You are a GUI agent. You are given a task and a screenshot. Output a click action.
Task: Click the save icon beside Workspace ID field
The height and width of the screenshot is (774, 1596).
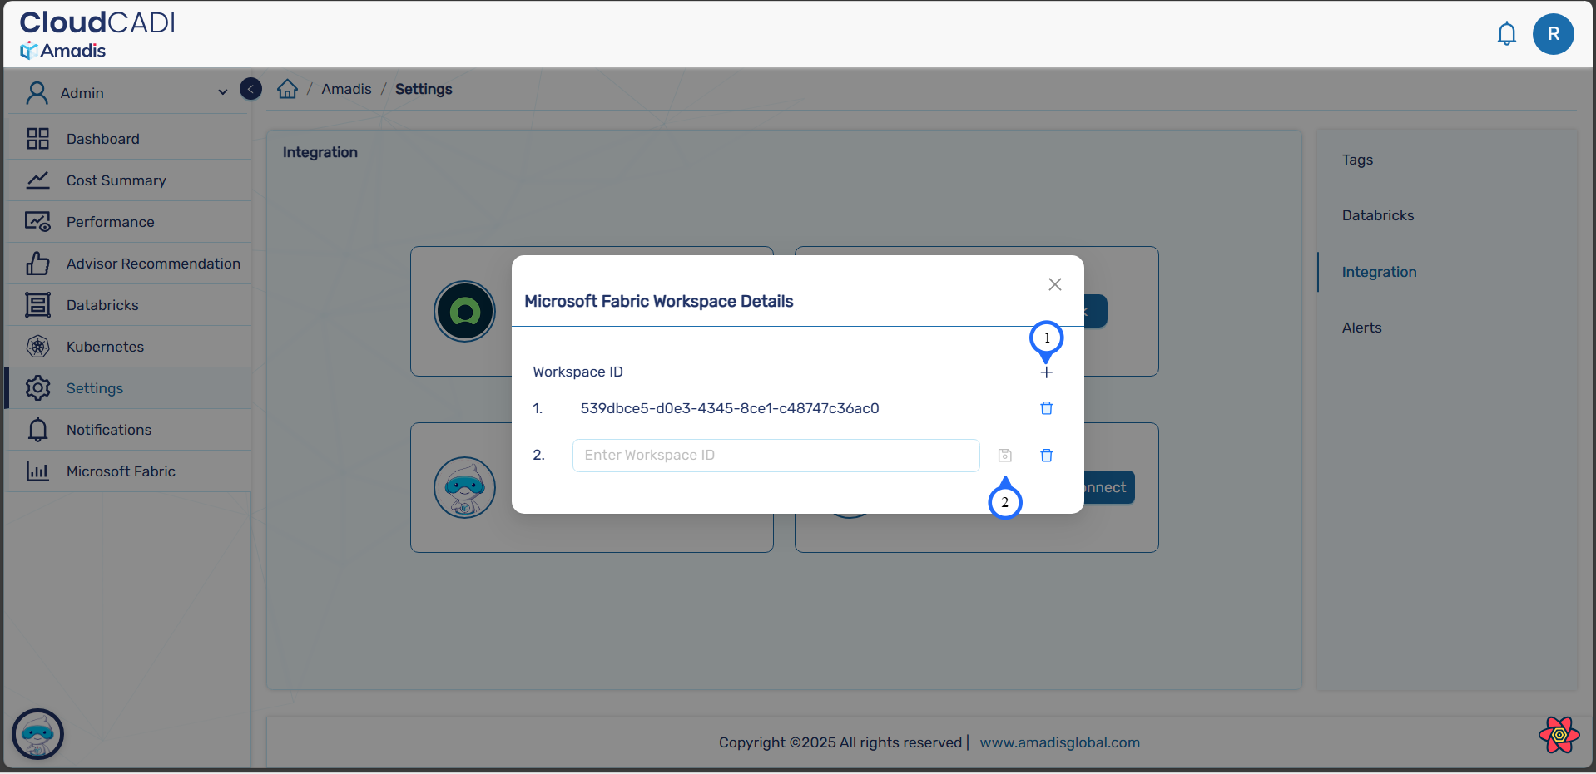[x=1004, y=456]
